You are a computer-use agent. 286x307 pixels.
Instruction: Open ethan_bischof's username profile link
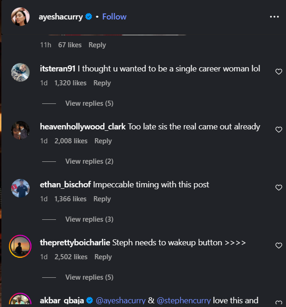pyautogui.click(x=66, y=185)
